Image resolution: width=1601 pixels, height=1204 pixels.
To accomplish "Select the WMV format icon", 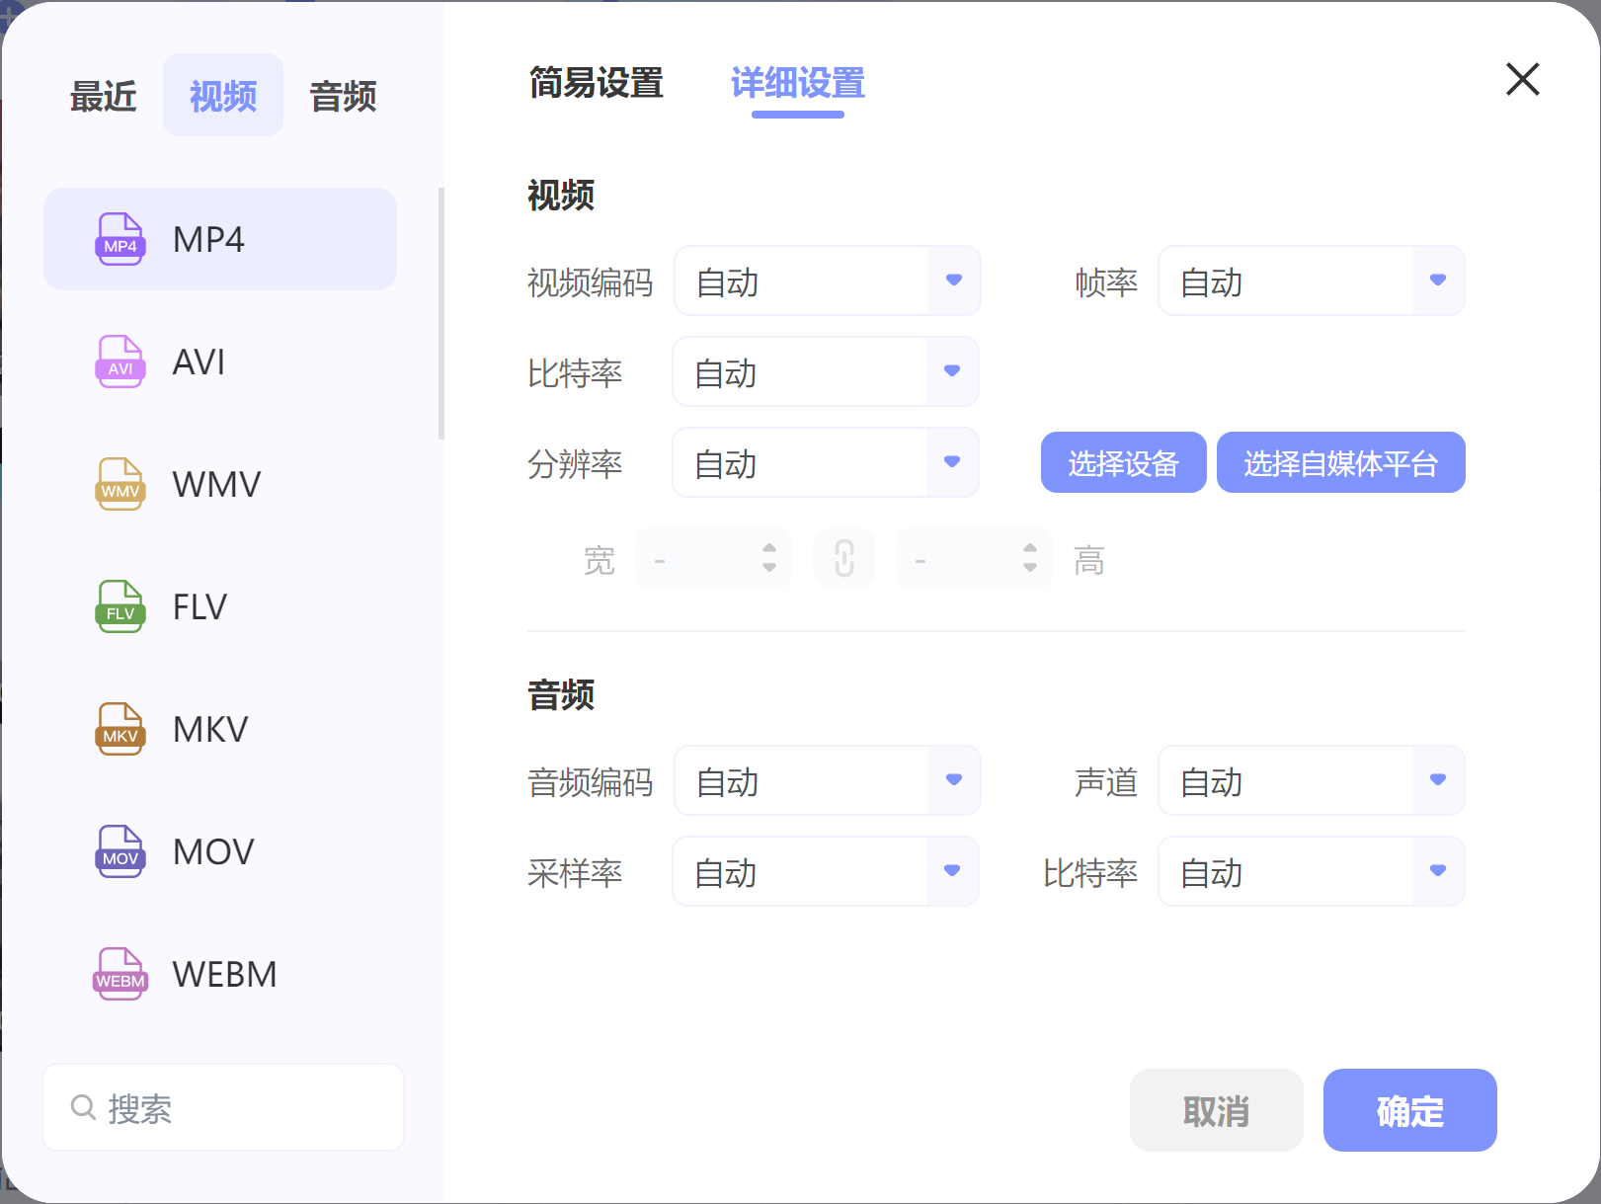I will click(x=119, y=484).
